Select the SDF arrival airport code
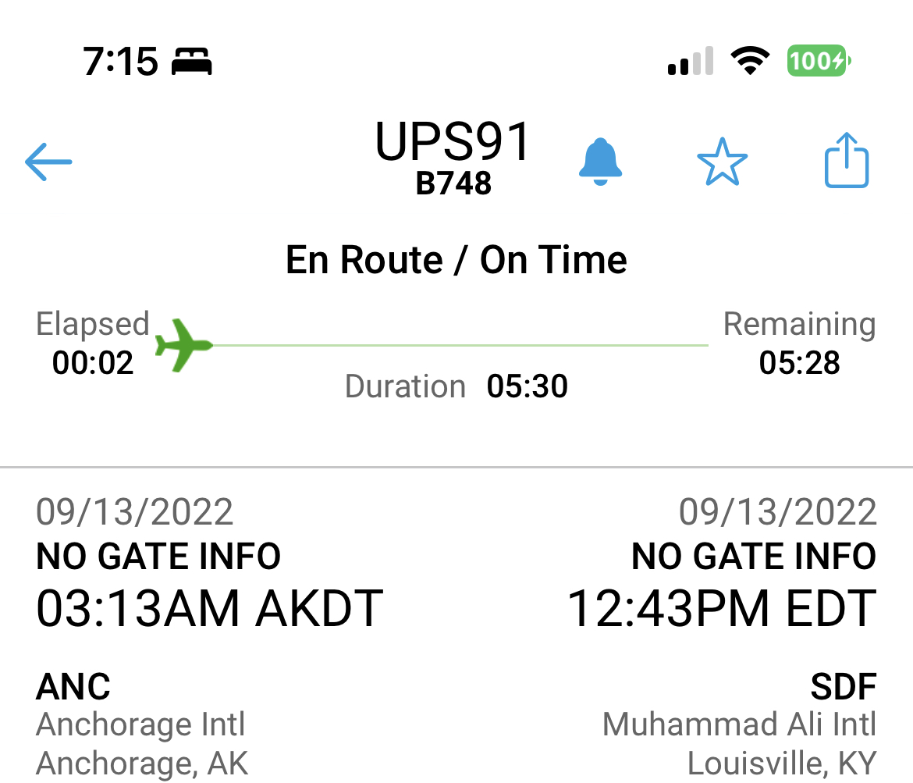Screen dimensions: 913x783 (x=843, y=687)
